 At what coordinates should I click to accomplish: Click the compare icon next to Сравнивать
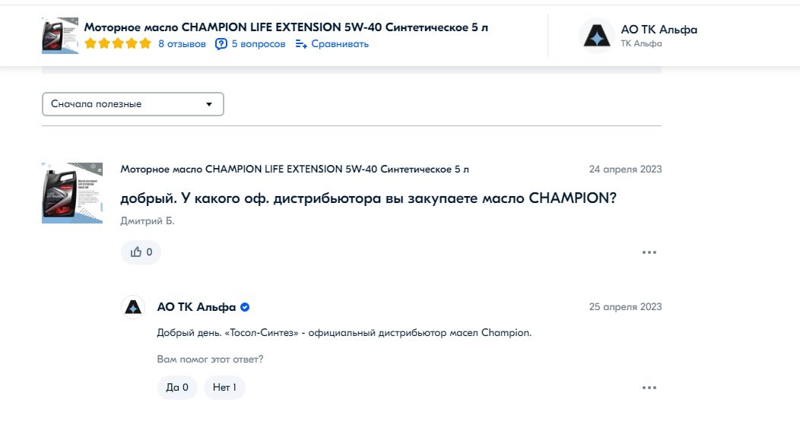[301, 44]
